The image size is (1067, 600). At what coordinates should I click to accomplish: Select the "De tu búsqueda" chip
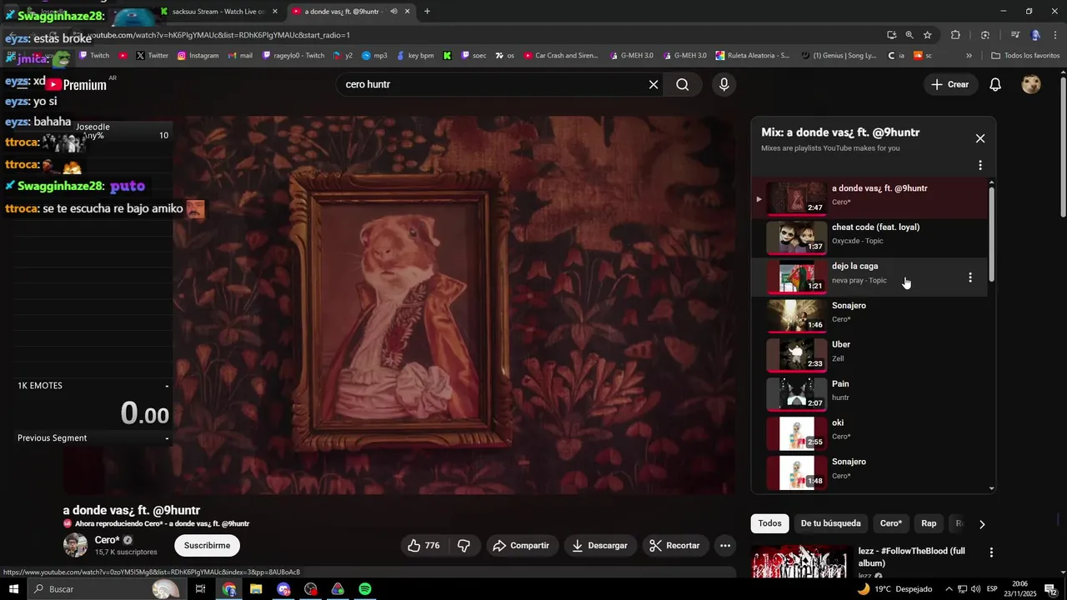pyautogui.click(x=830, y=523)
